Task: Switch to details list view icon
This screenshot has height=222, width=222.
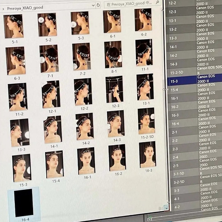Action: (x=161, y=208)
